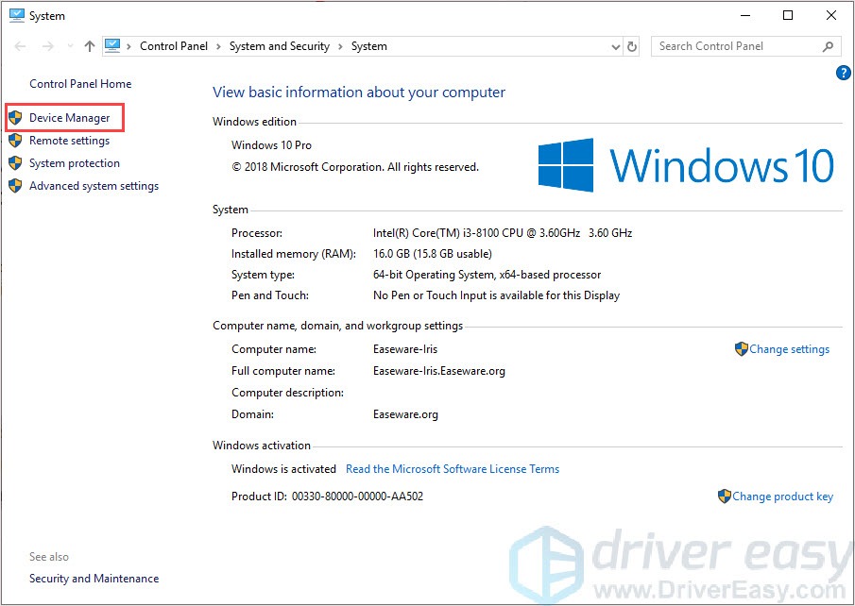The width and height of the screenshot is (855, 606).
Task: Click Change settings for computer name
Action: pyautogui.click(x=789, y=349)
